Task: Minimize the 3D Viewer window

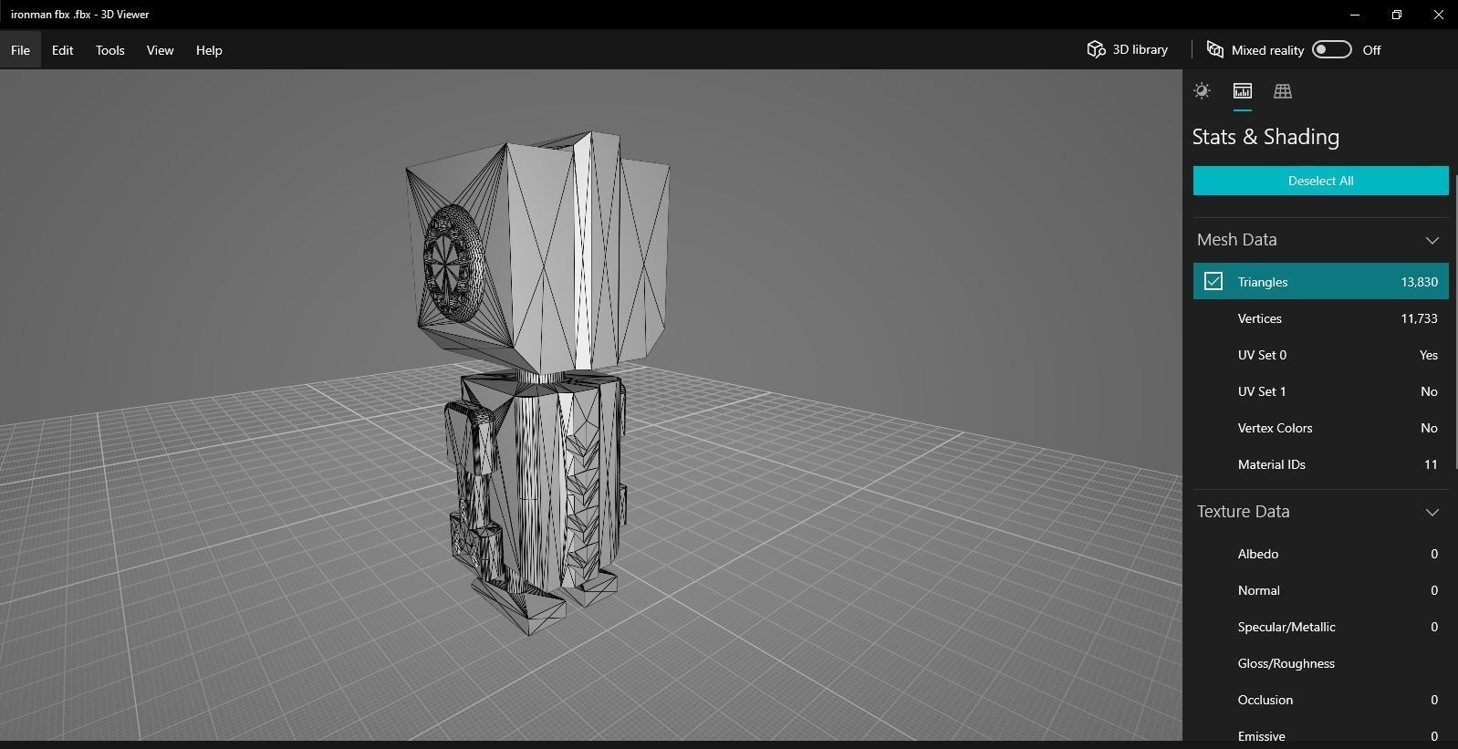Action: (1355, 15)
